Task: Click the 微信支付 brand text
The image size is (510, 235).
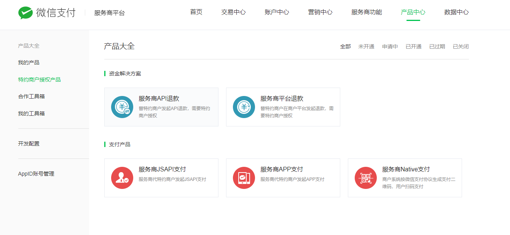Action: pos(56,13)
